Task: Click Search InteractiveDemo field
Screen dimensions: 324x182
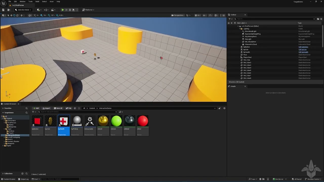Action: [x=77, y=112]
